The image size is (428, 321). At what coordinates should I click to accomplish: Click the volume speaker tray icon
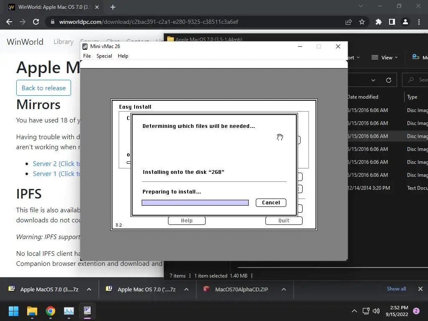[x=376, y=311]
